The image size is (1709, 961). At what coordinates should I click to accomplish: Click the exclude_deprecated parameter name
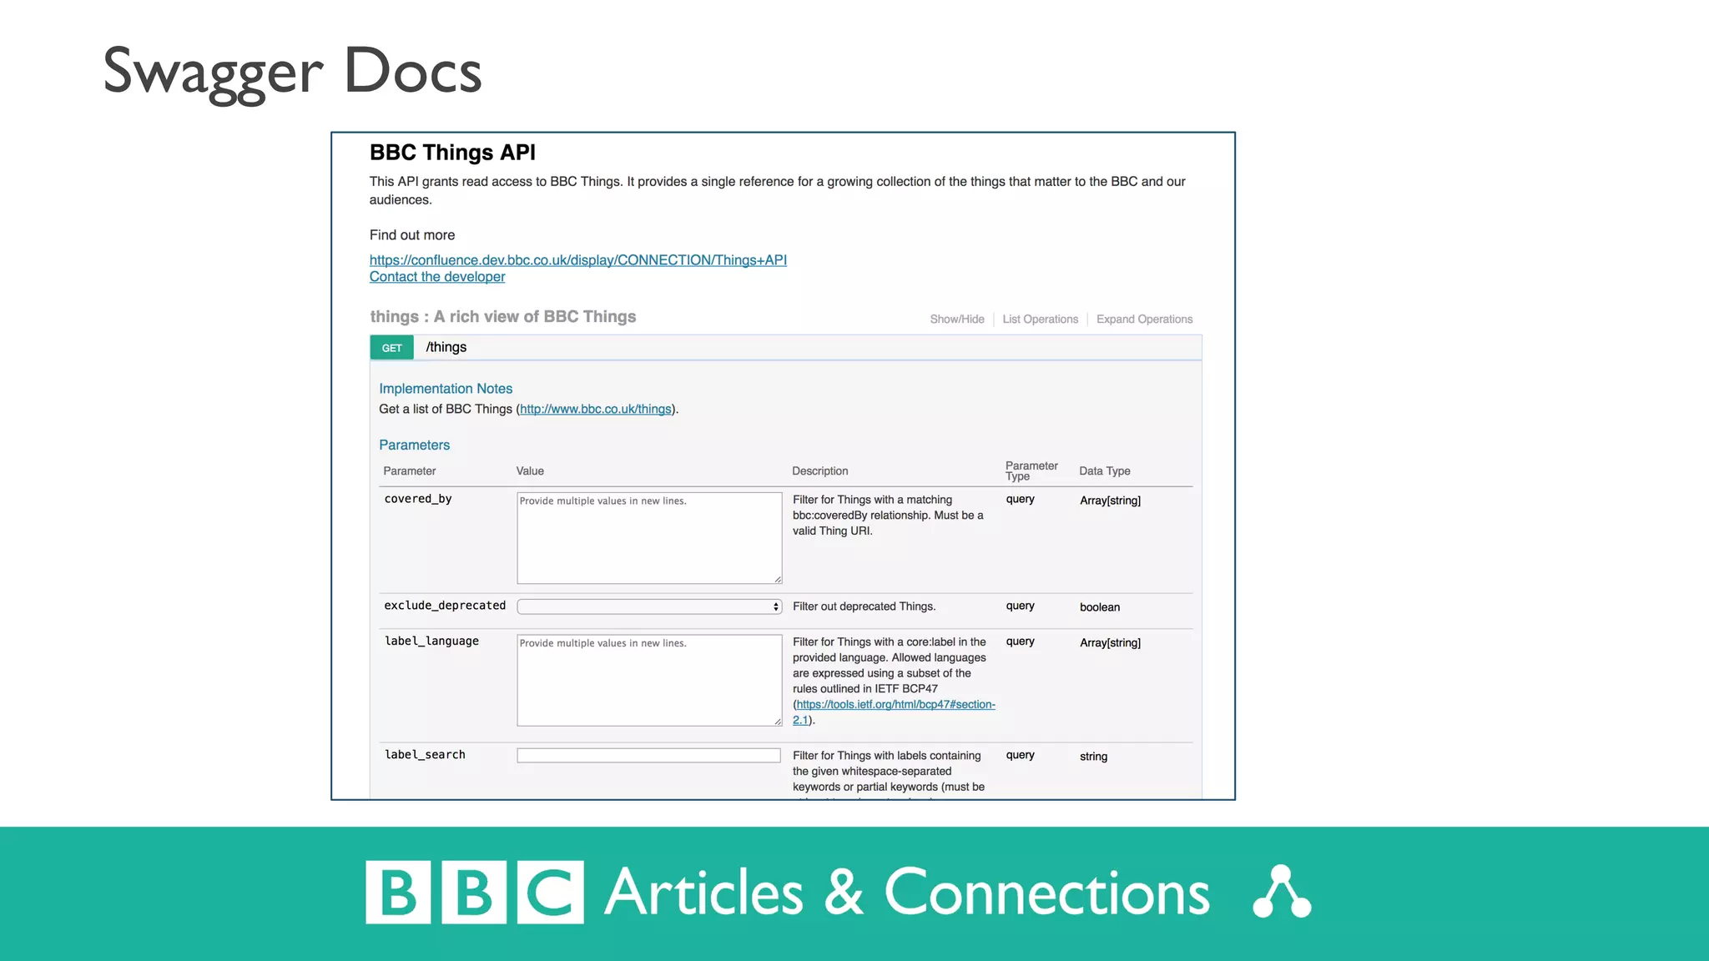pyautogui.click(x=445, y=606)
